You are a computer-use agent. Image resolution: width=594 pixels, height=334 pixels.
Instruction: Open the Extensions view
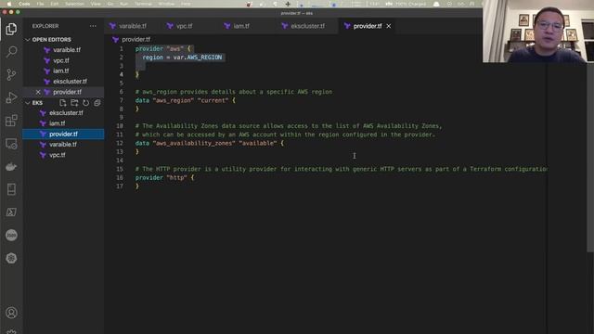[11, 121]
